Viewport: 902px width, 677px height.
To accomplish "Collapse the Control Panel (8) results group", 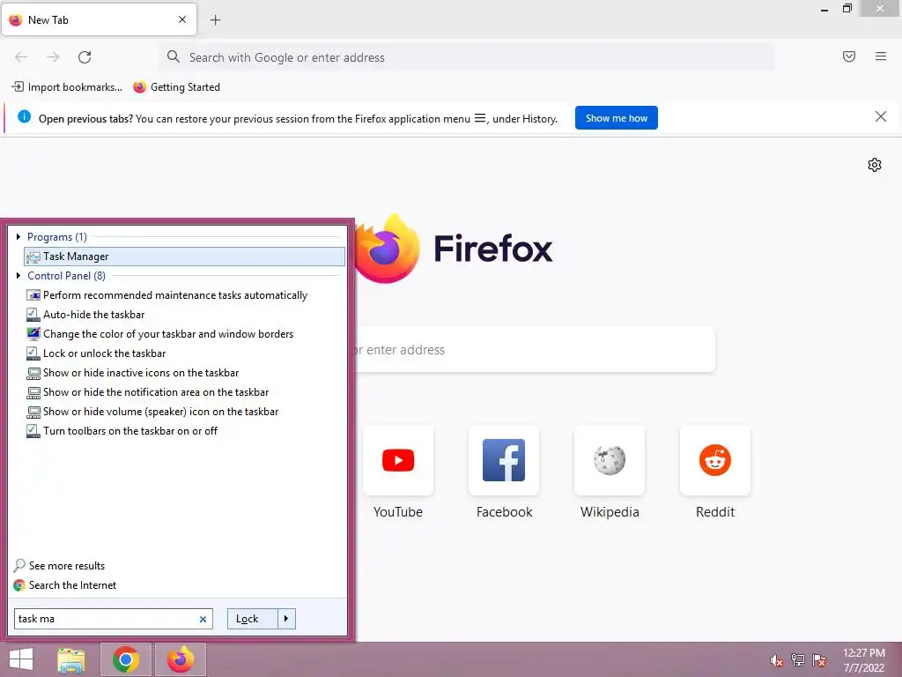I will point(18,276).
